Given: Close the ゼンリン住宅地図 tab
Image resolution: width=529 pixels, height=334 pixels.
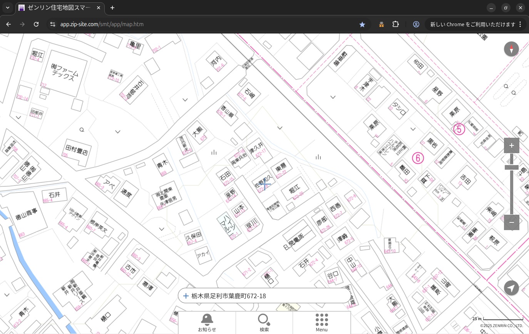Looking at the screenshot, I should (x=99, y=8).
